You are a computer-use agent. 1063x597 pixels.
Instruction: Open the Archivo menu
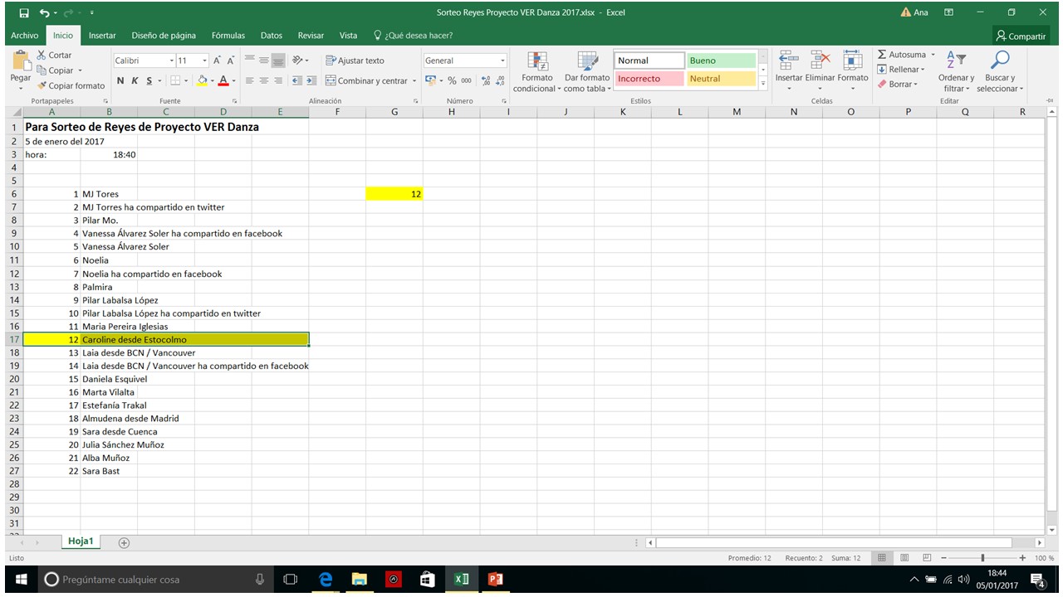[x=25, y=36]
